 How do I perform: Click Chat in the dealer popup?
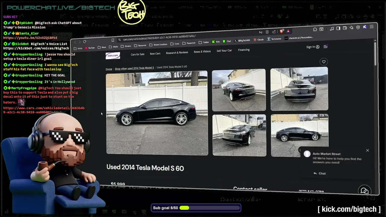(x=320, y=173)
